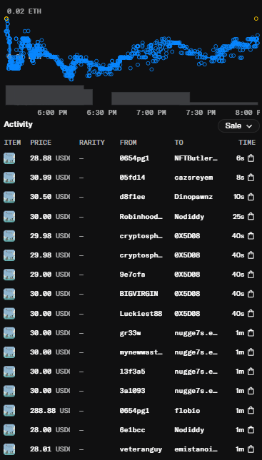Image resolution: width=262 pixels, height=460 pixels.
Task: Click the sale icon beside the 25s time
Action: (251, 217)
